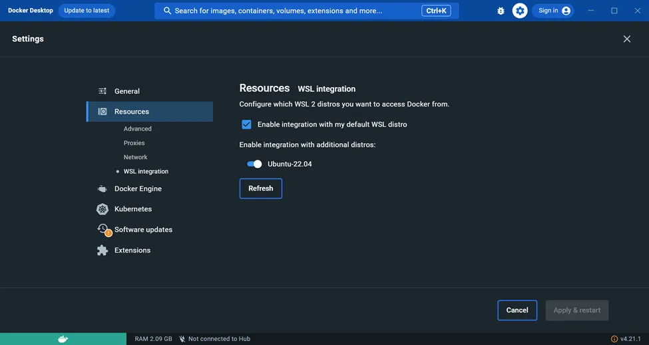The height and width of the screenshot is (345, 649).
Task: Click the RAM 2.09 GB status text
Action: coord(153,339)
